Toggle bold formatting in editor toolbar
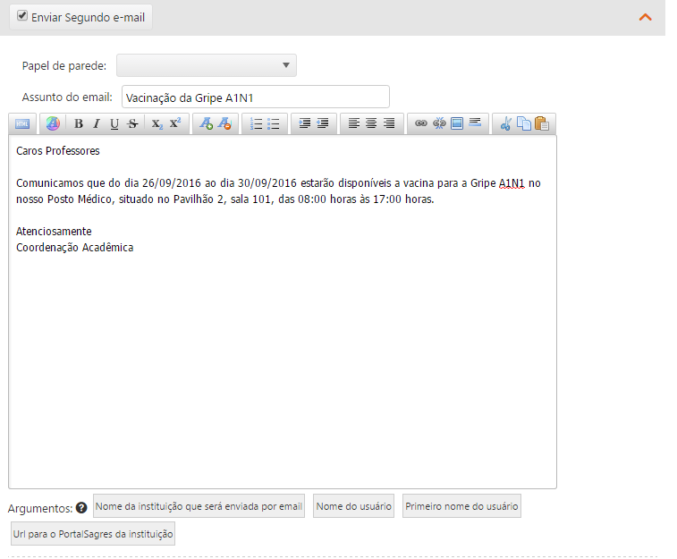The height and width of the screenshot is (559, 677). pyautogui.click(x=79, y=124)
